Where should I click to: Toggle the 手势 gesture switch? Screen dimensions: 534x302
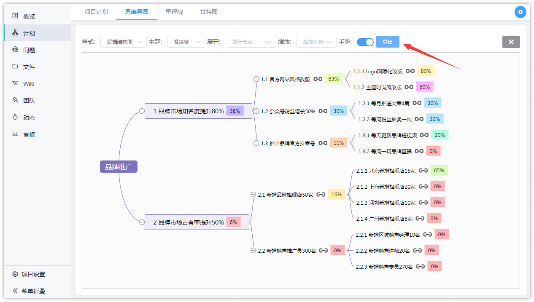click(365, 42)
